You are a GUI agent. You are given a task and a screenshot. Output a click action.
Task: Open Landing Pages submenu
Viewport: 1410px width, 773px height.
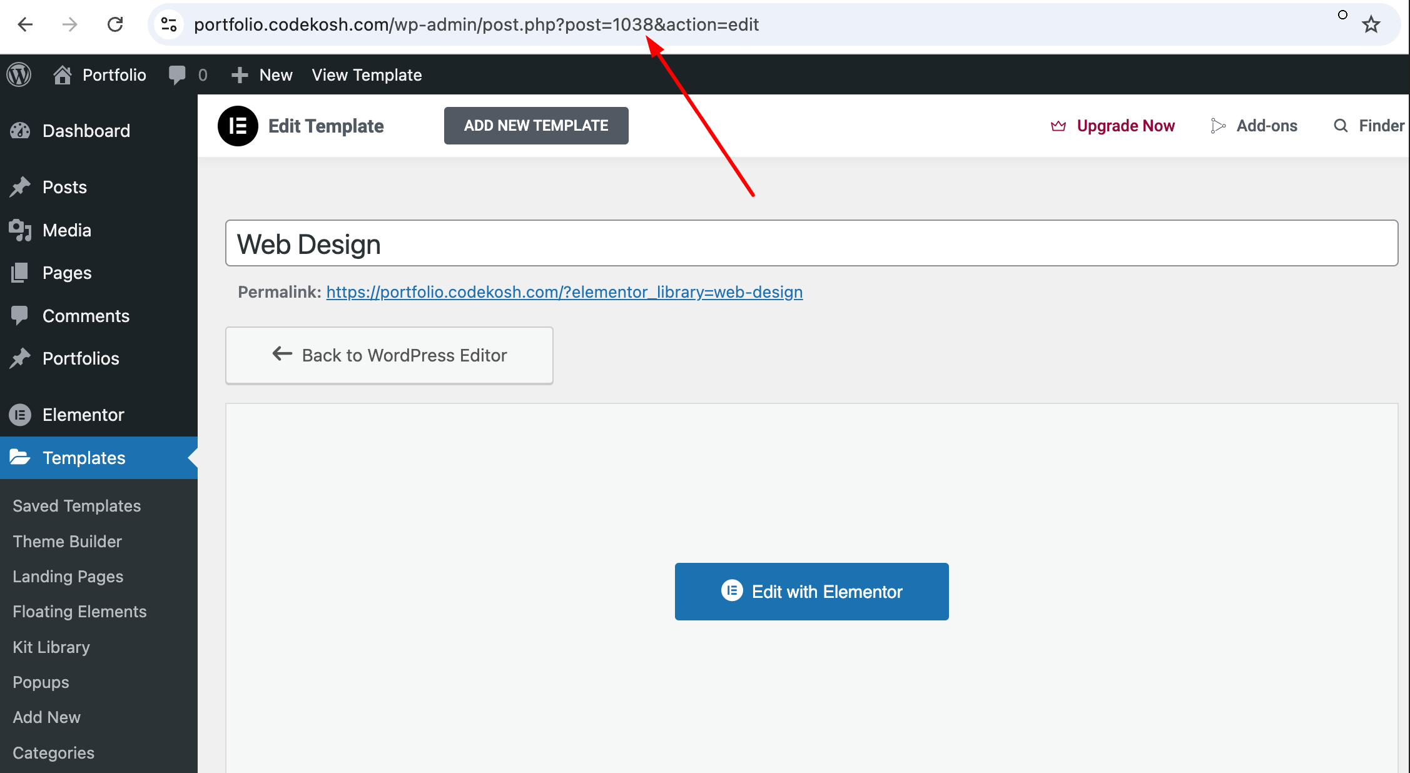click(68, 577)
